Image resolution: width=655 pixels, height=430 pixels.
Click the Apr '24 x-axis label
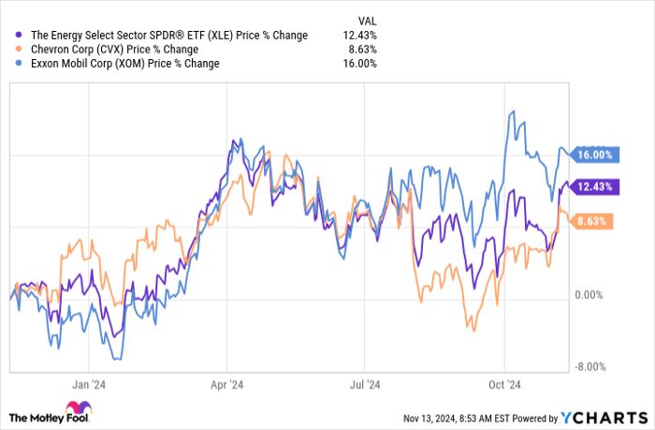[x=228, y=384]
